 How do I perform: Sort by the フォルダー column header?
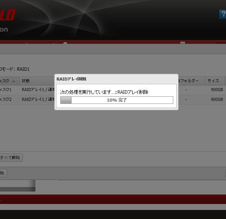pyautogui.click(x=190, y=81)
